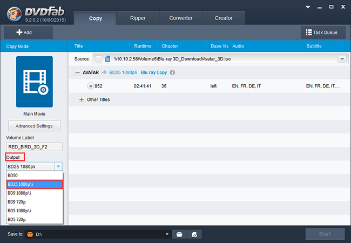Choose BD9 1080p\i output
The height and width of the screenshot is (243, 351).
(x=35, y=193)
